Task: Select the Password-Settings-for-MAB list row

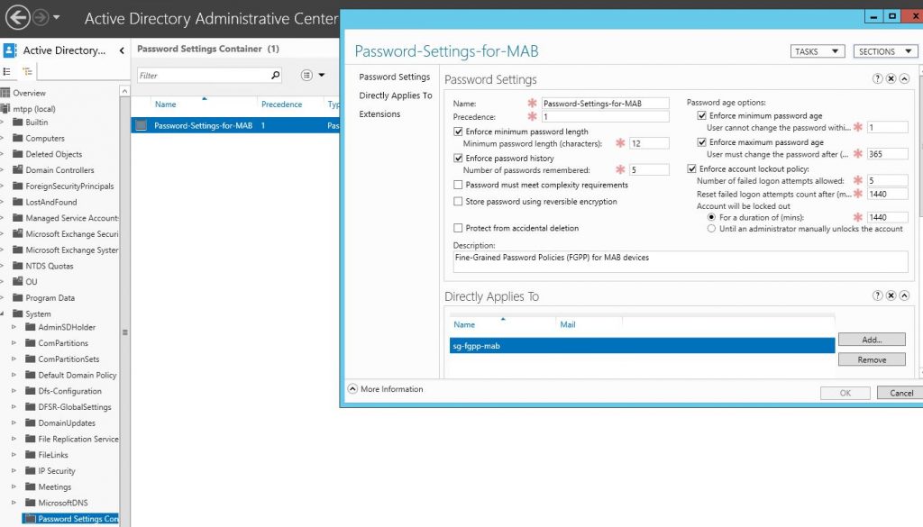Action: click(x=235, y=125)
